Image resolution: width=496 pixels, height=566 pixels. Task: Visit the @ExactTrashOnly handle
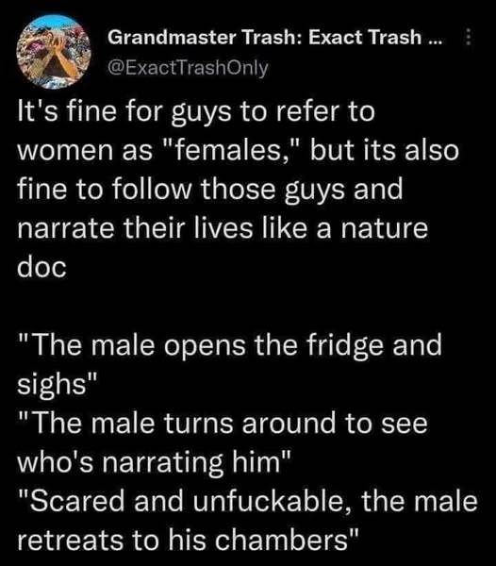pos(188,68)
